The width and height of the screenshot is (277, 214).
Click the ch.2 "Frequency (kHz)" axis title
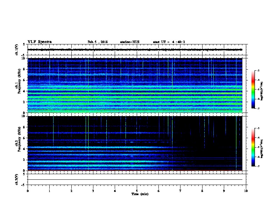coord(19,139)
